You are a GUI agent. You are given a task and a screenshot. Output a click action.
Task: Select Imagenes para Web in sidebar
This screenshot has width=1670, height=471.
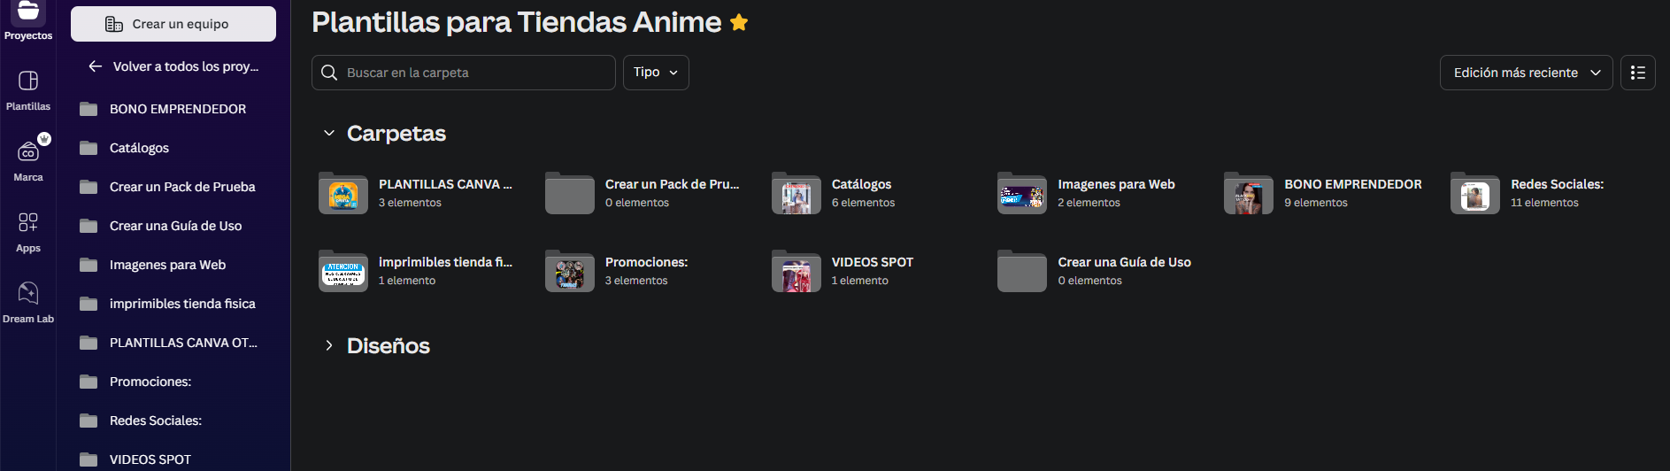(167, 265)
